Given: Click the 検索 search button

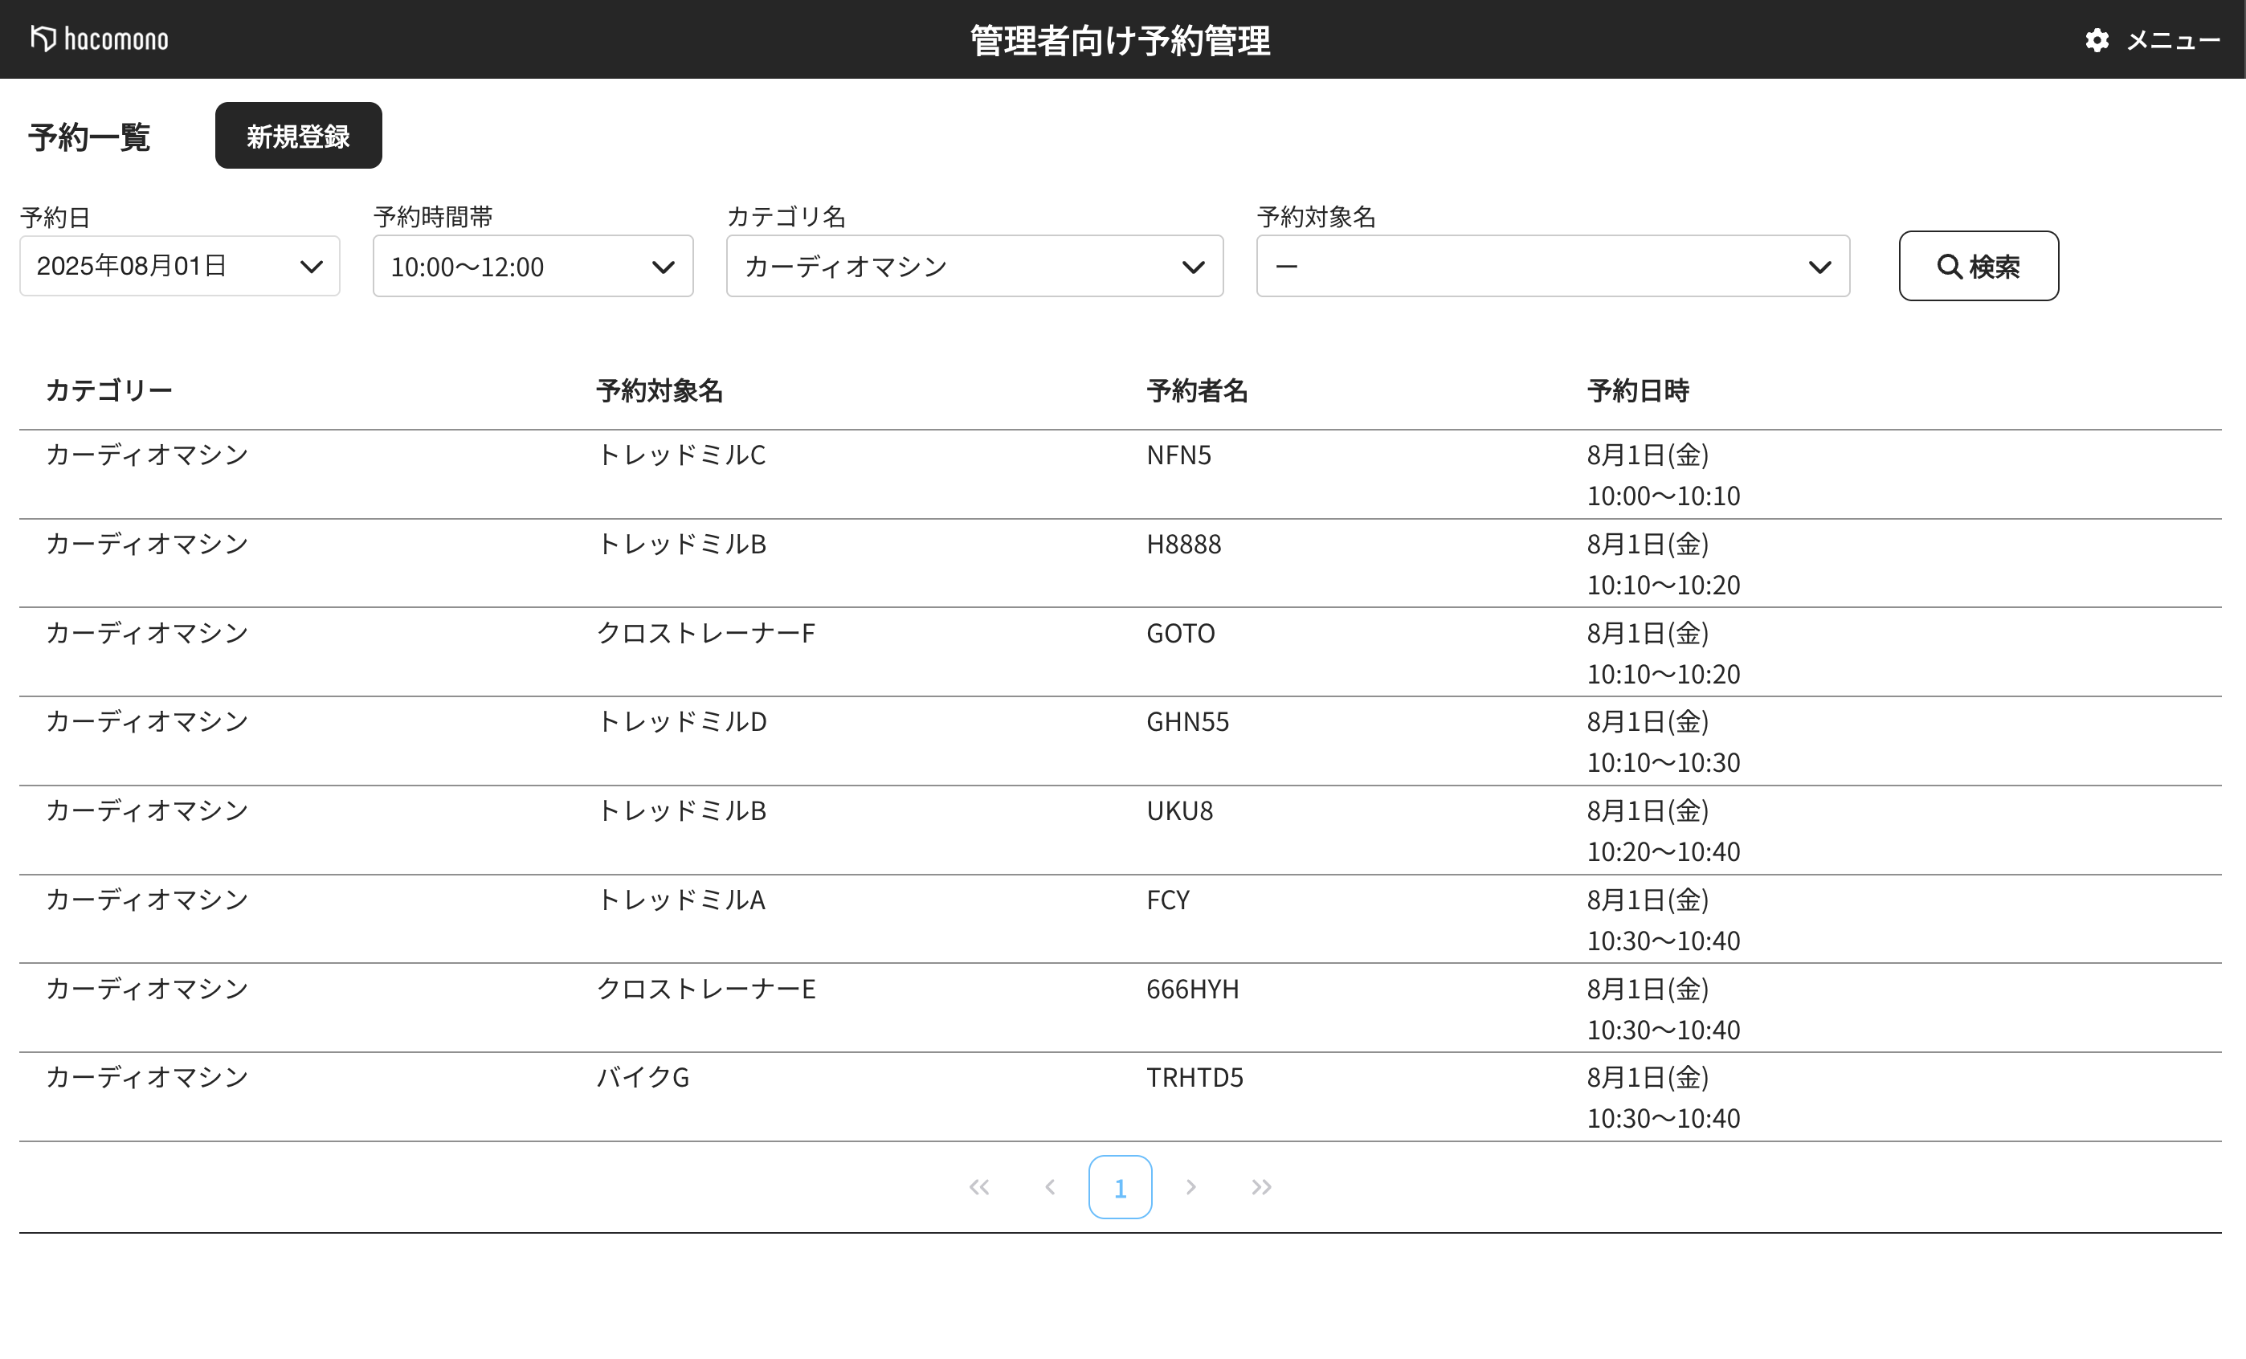Looking at the screenshot, I should point(1978,266).
